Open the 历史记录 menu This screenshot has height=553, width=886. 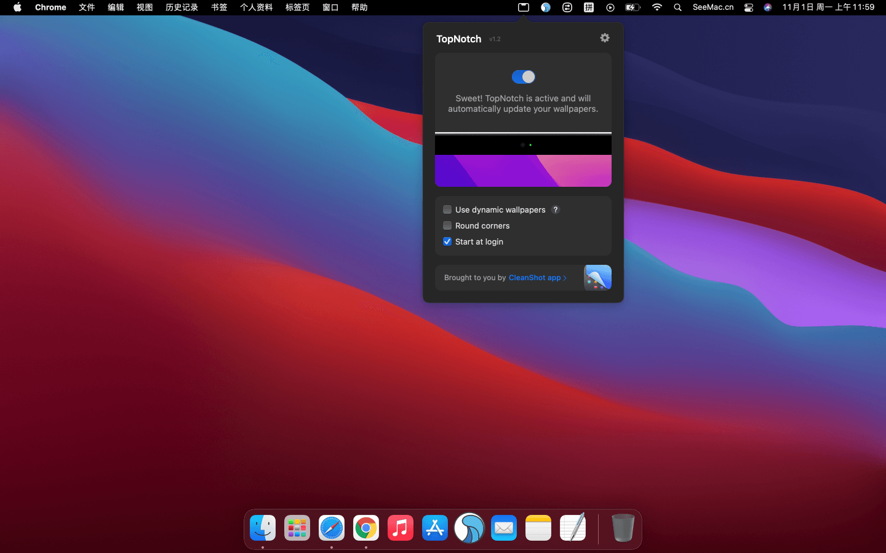pyautogui.click(x=182, y=7)
